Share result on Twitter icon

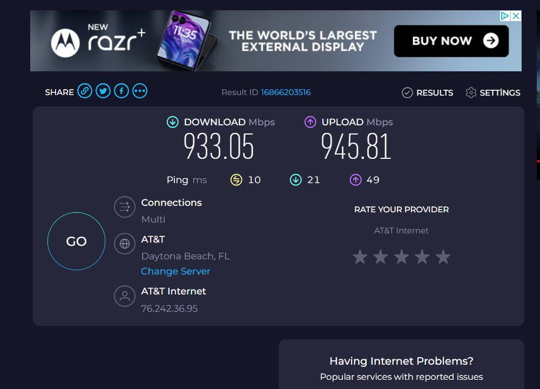103,91
